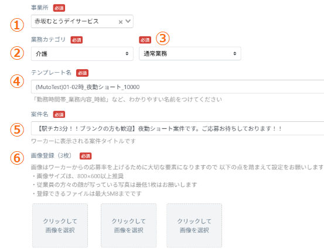Clear the 赤坂むとうデイサービス selection with the x icon
Screen dimensions: 324x252
pos(121,22)
